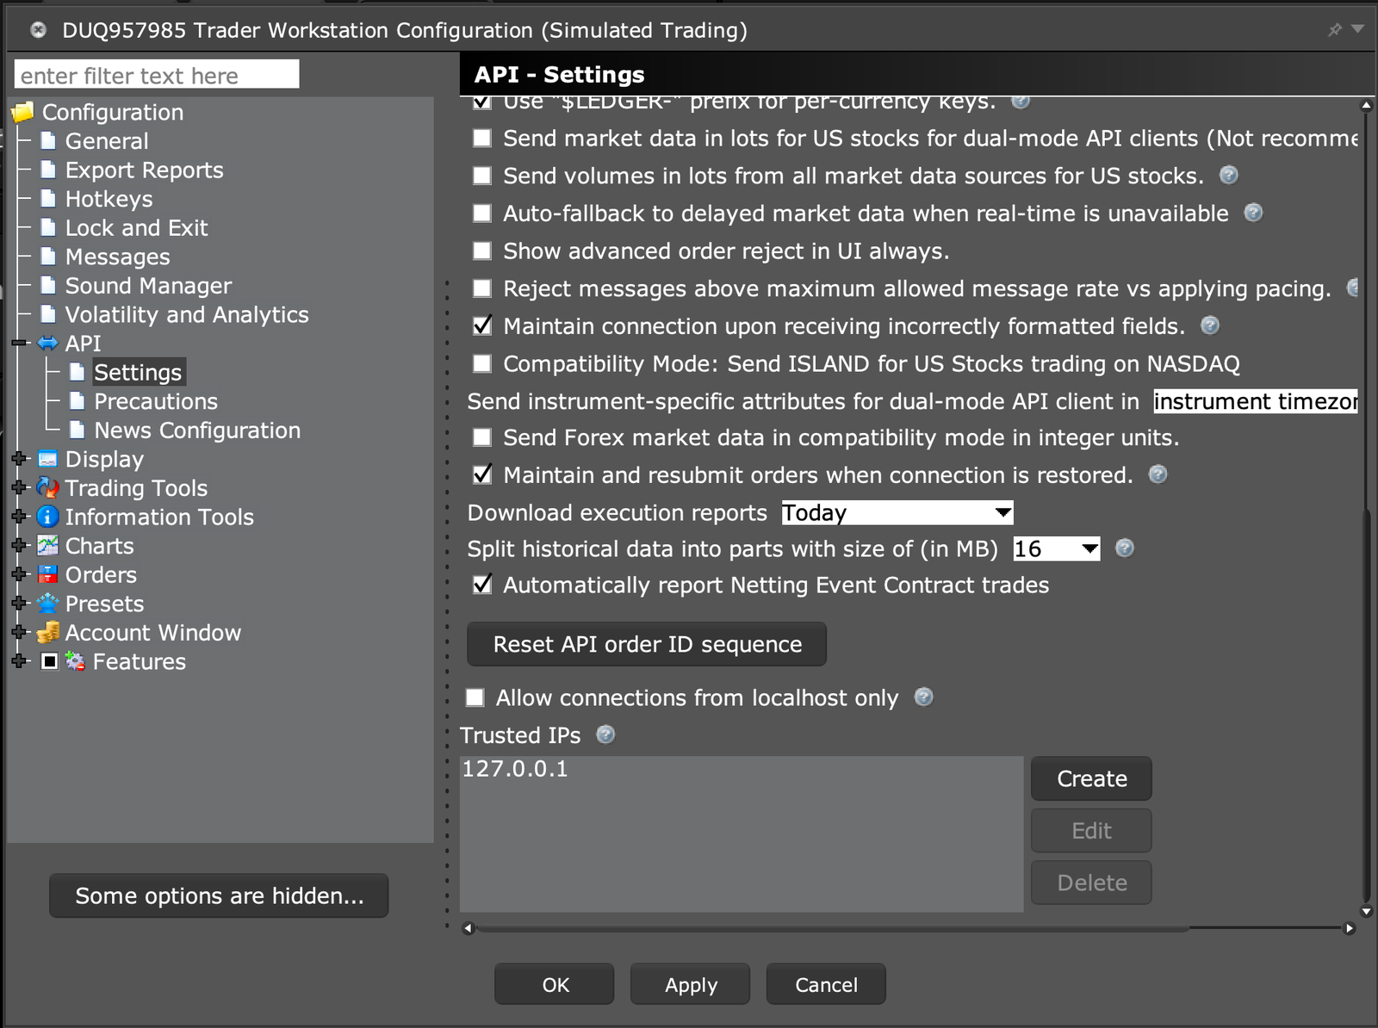Click the OK button
Viewport: 1378px width, 1028px height.
tap(555, 984)
